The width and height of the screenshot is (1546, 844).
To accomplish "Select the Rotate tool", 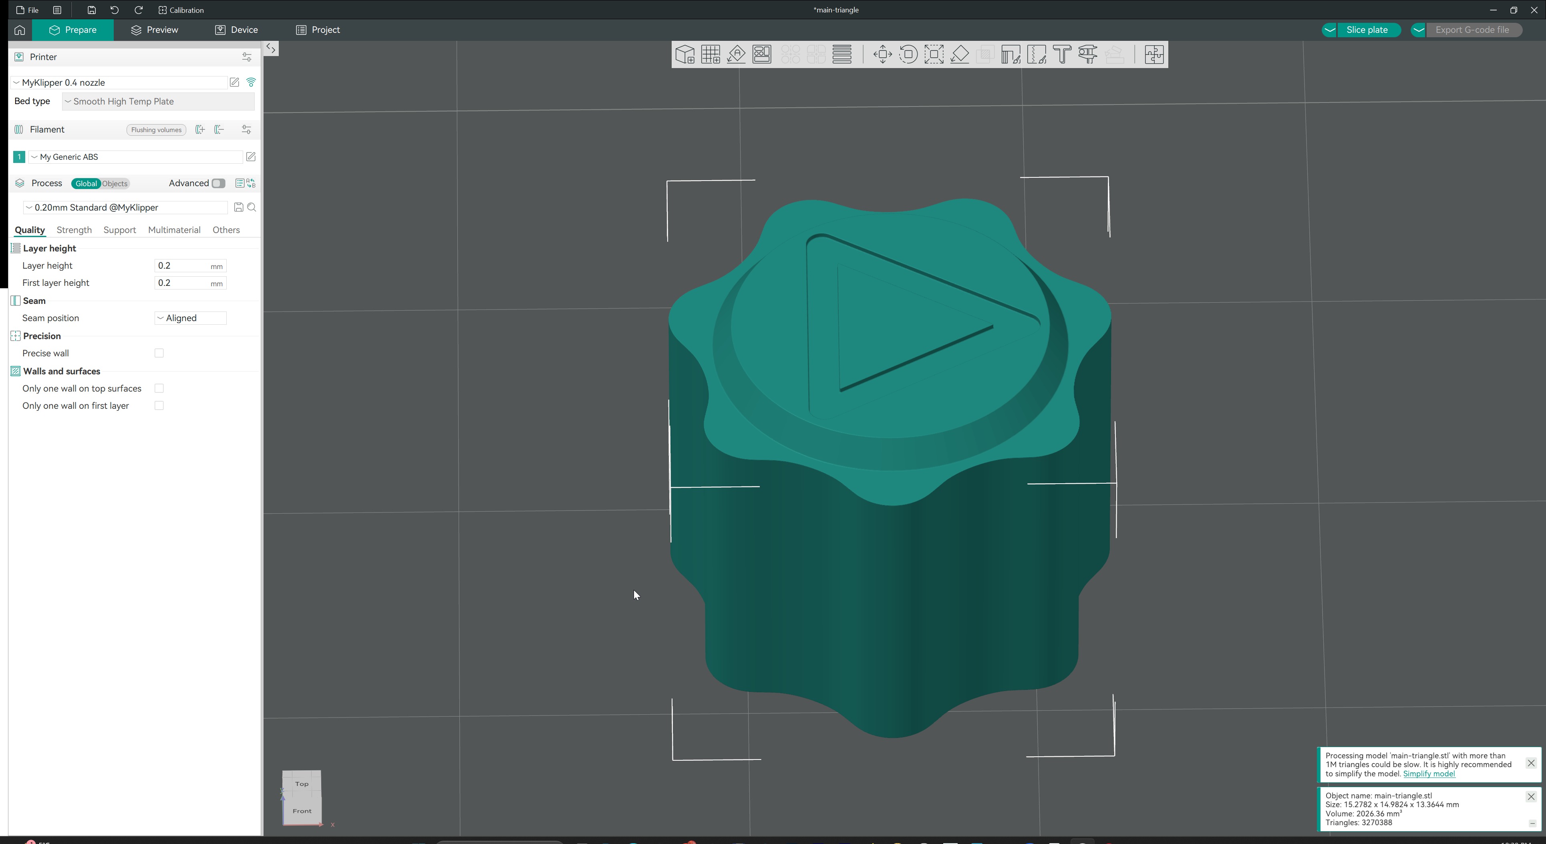I will click(x=909, y=54).
